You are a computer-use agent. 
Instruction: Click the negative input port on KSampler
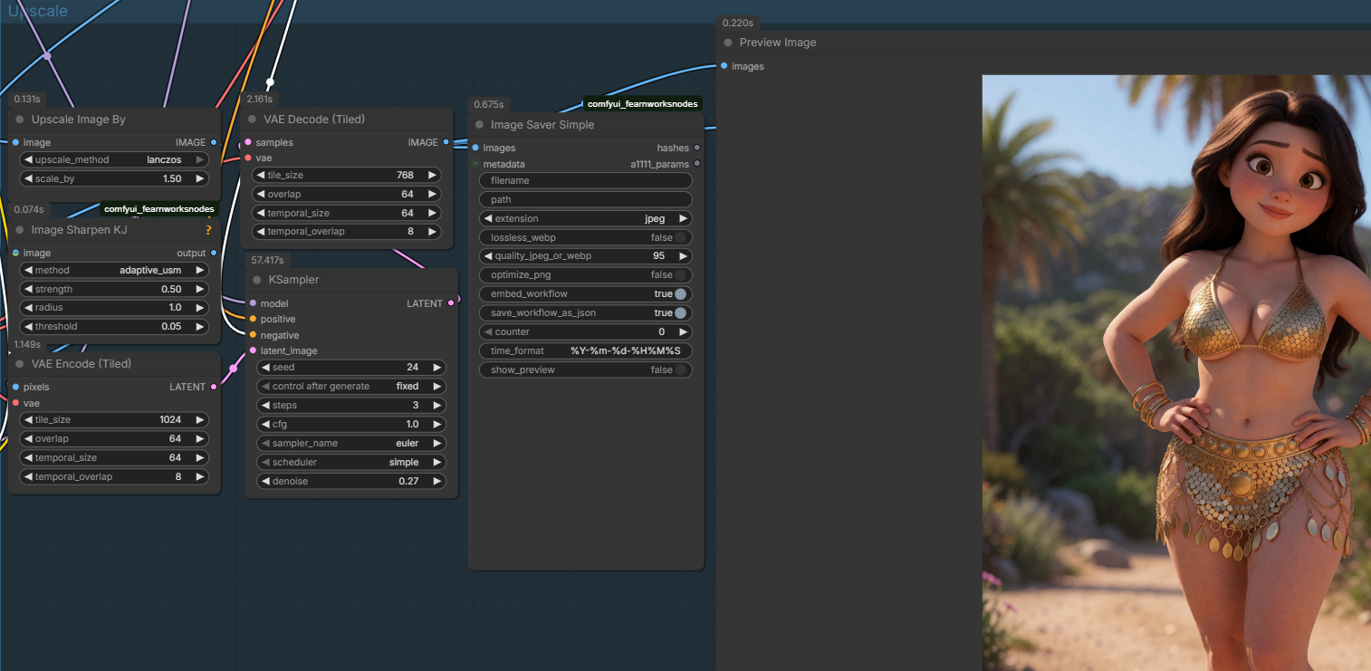tap(253, 335)
